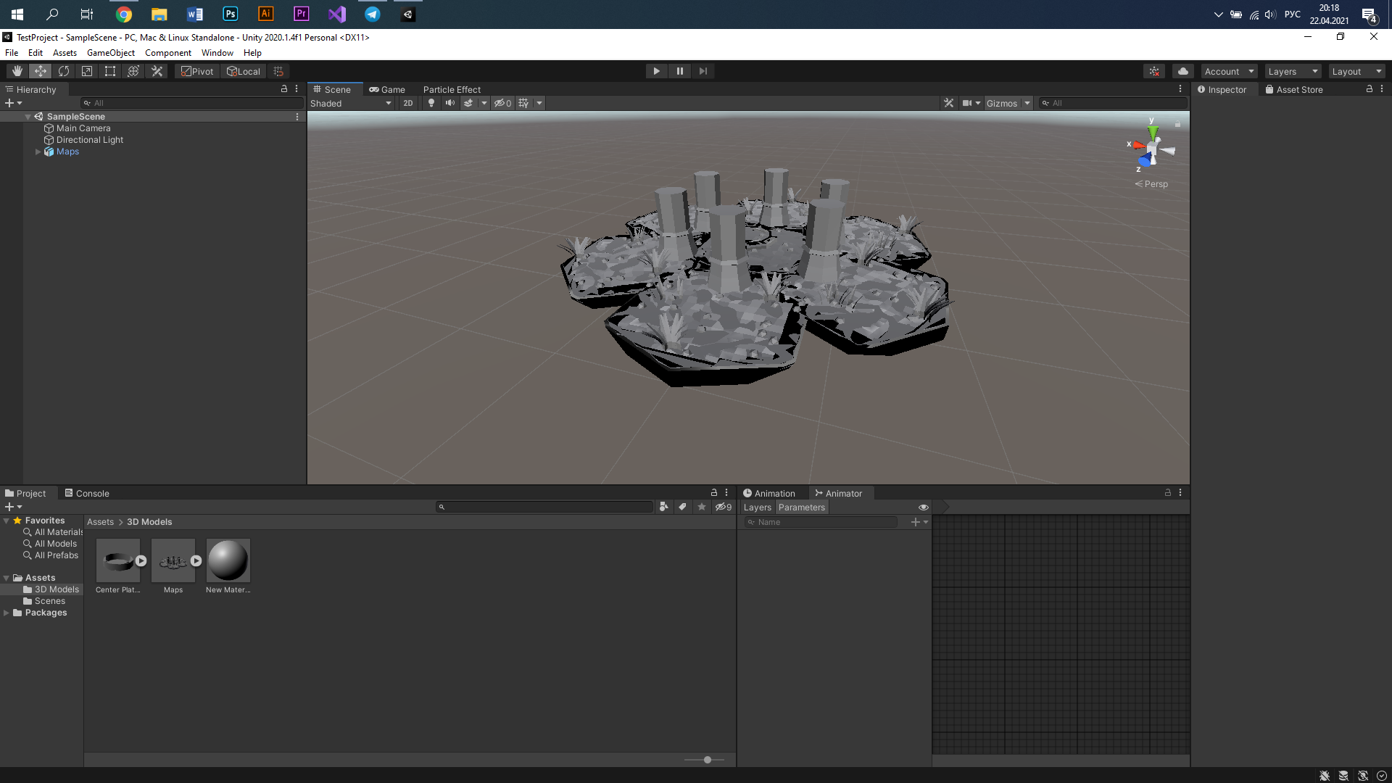This screenshot has width=1392, height=783.
Task: Save search to favorites star icon
Action: pyautogui.click(x=701, y=507)
